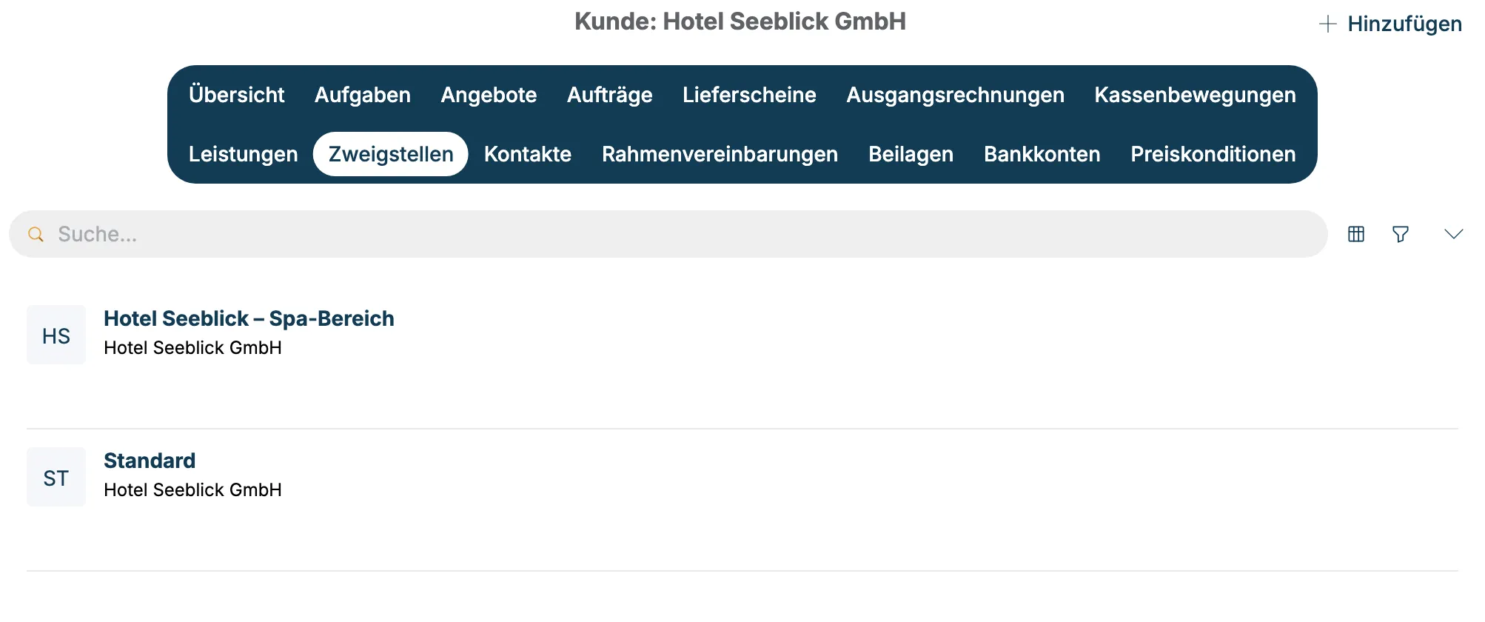Open the Standard branch entry

[x=150, y=461]
